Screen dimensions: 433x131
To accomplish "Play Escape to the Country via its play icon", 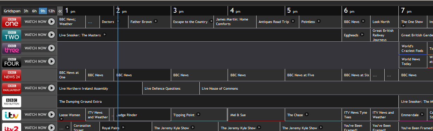I will pyautogui.click(x=211, y=21).
